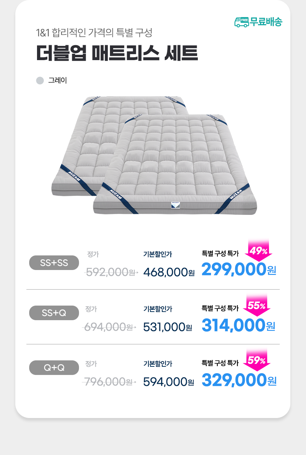Select the Q+Q size option
Image resolution: width=306 pixels, height=455 pixels.
(54, 367)
